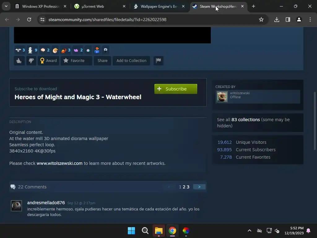Screen dimensions: 317x238
Task: Report the item with flag icon
Action: click(158, 61)
